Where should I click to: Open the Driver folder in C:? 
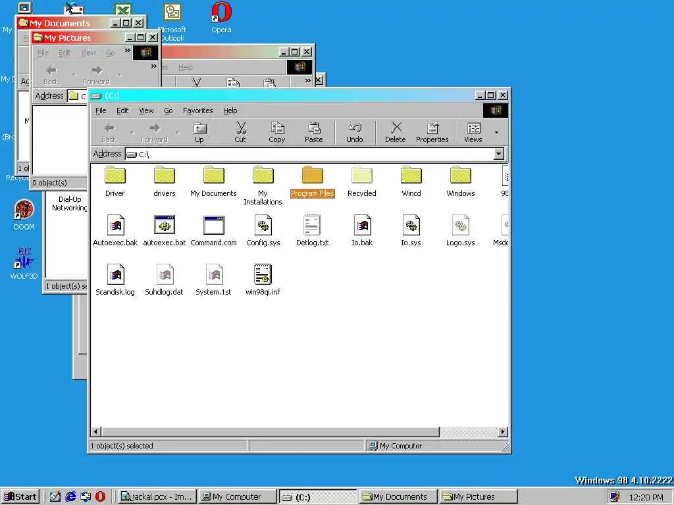point(115,181)
